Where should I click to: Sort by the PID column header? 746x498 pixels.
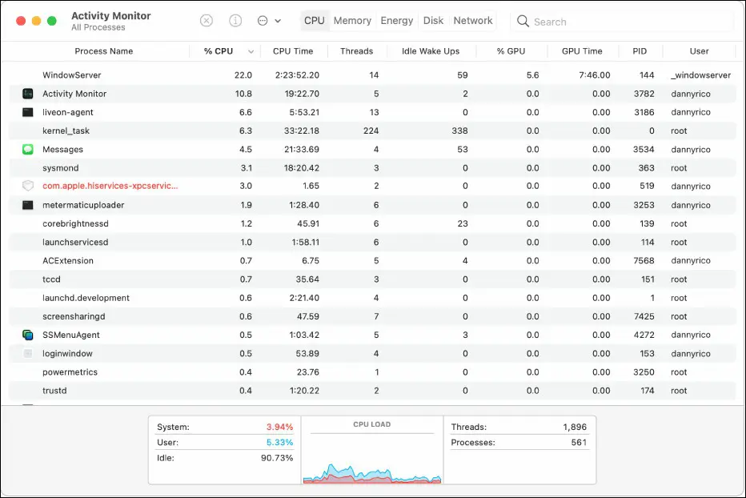coord(640,51)
